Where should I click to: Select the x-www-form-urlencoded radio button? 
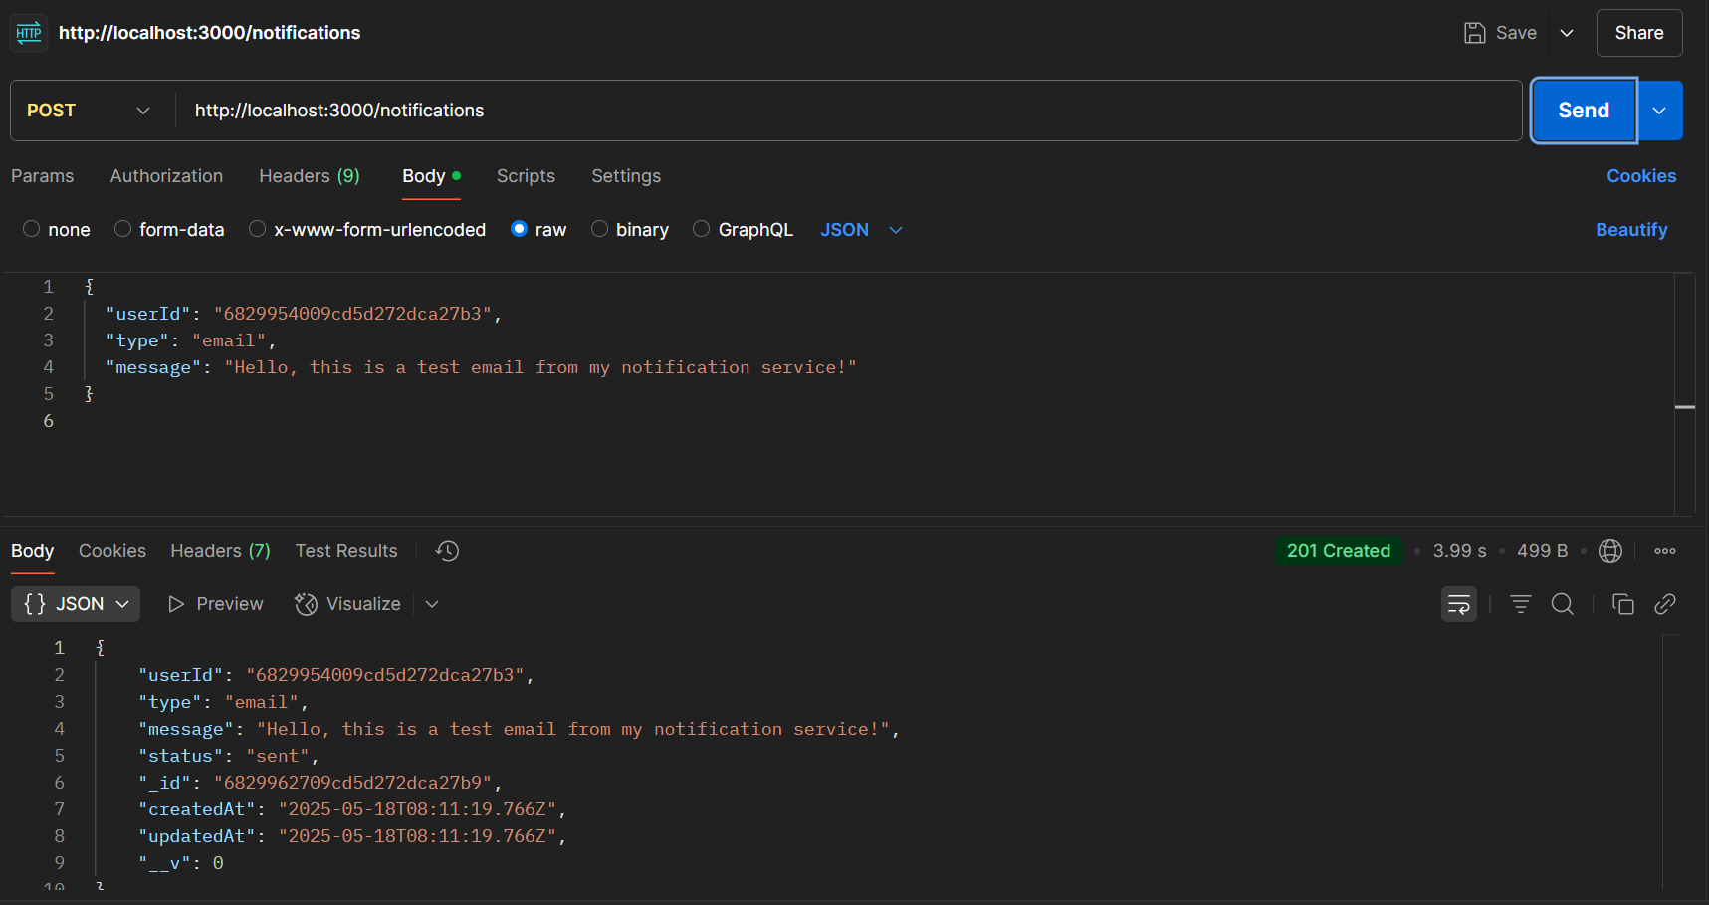tap(258, 229)
